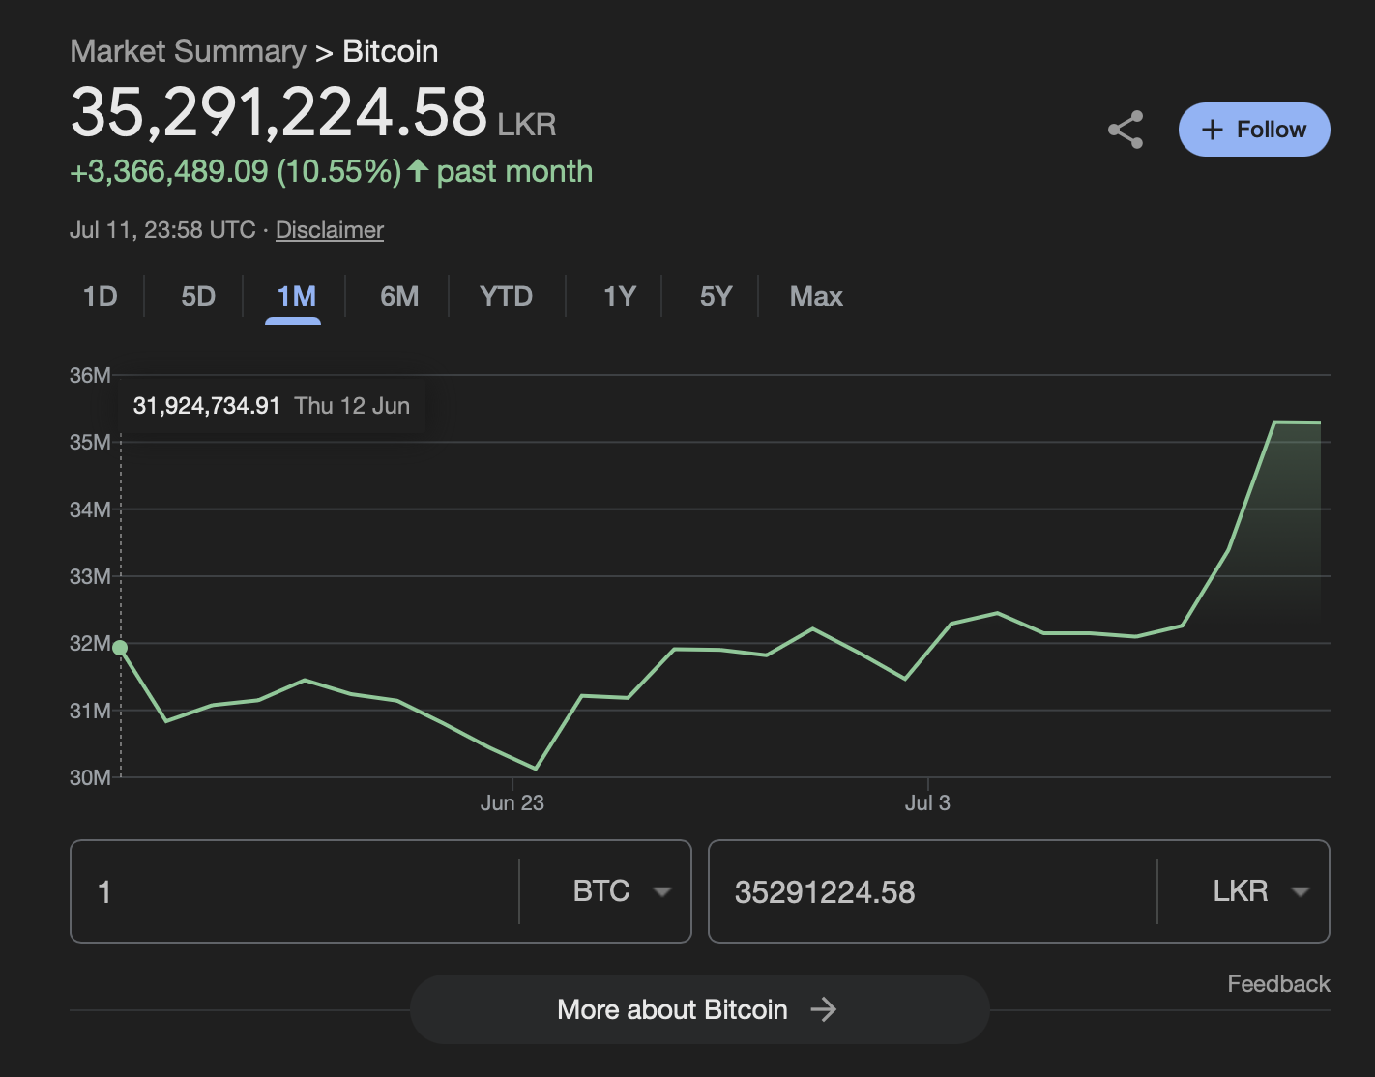Viewport: 1375px width, 1077px height.
Task: Click the BTC amount field showing 1
Action: point(295,891)
